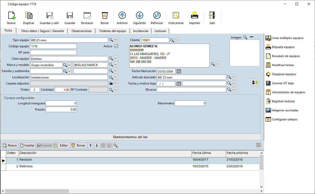315x194 pixels.
Task: Expand the Eficacia dropdown arrow
Action: [234, 89]
